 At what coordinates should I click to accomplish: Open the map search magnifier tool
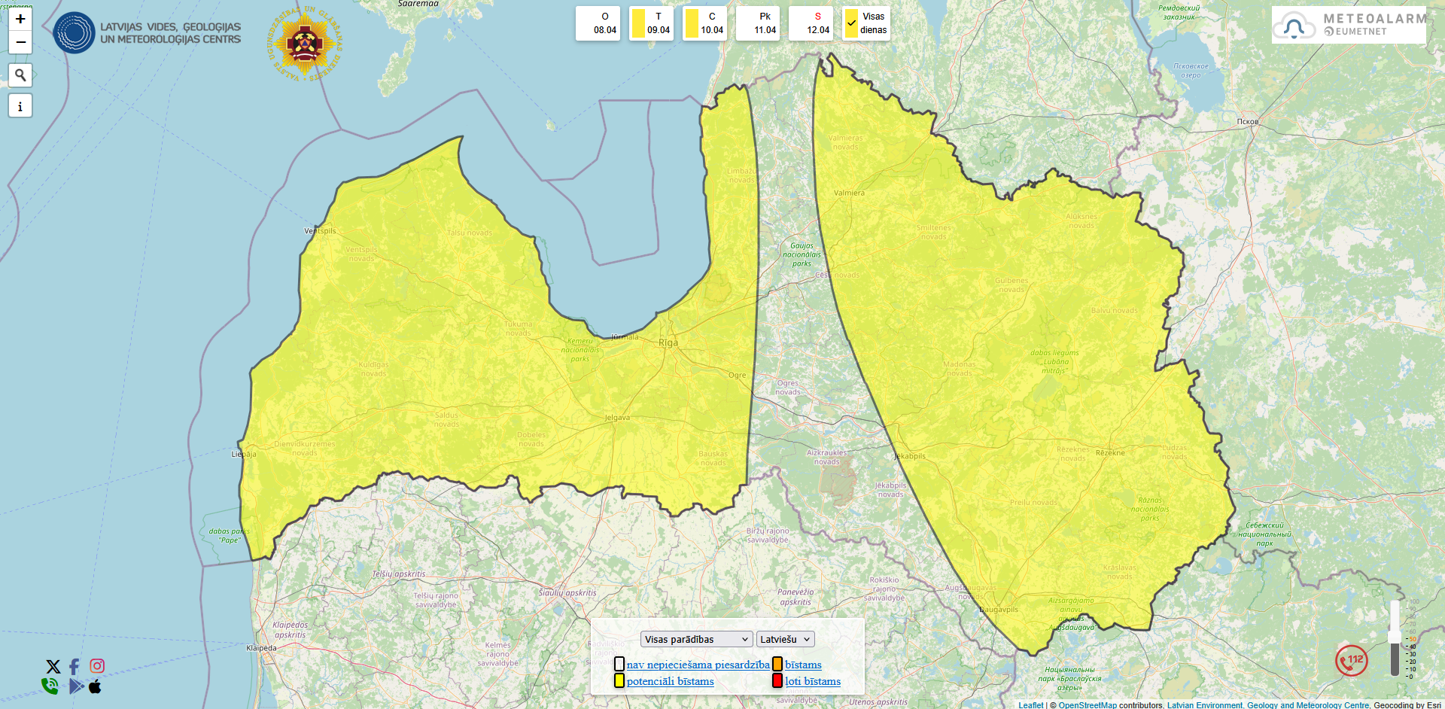click(20, 75)
